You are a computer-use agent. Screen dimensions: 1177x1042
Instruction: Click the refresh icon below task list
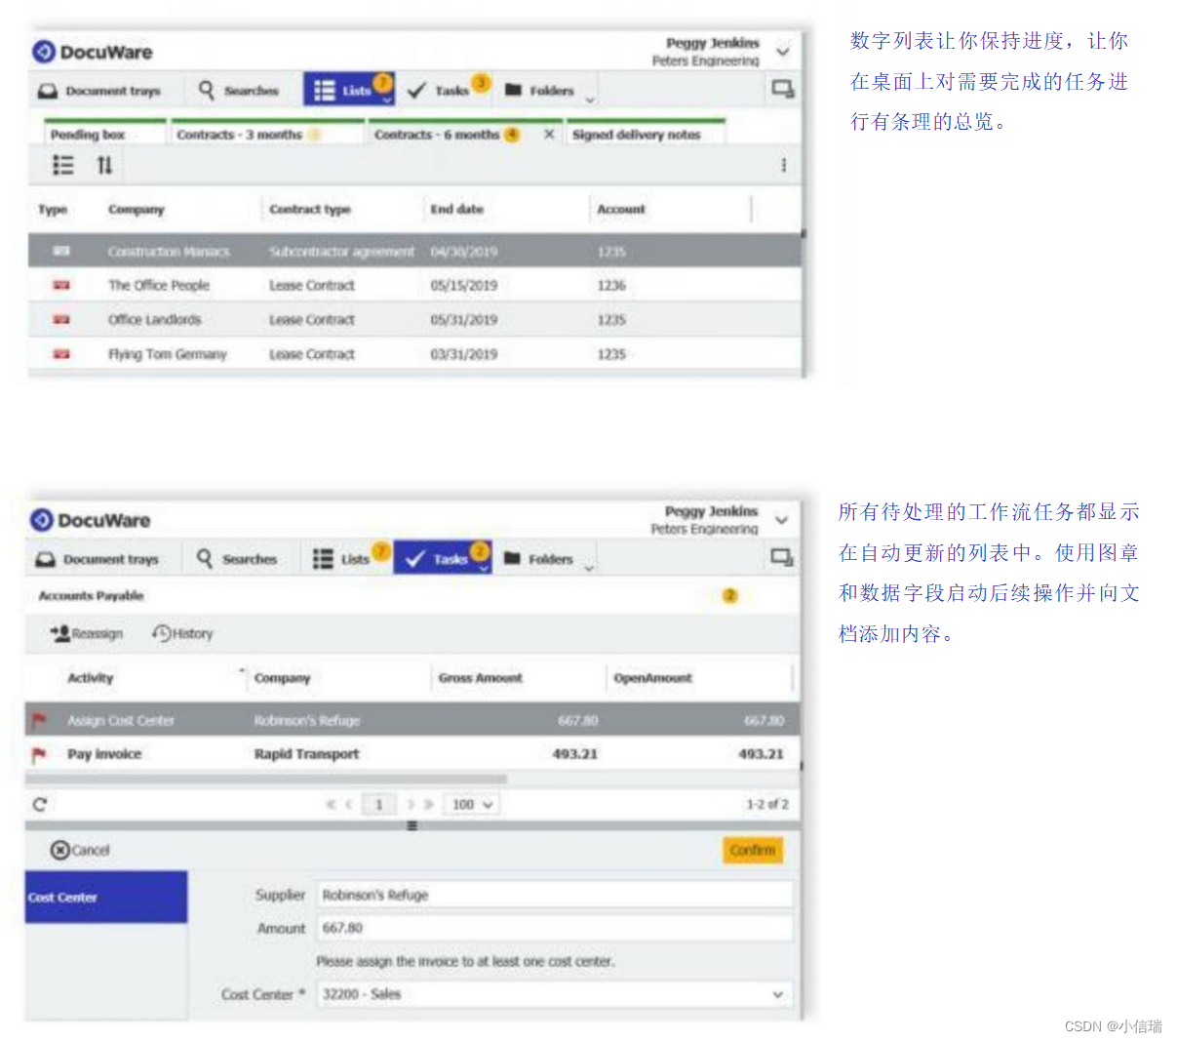coord(40,804)
